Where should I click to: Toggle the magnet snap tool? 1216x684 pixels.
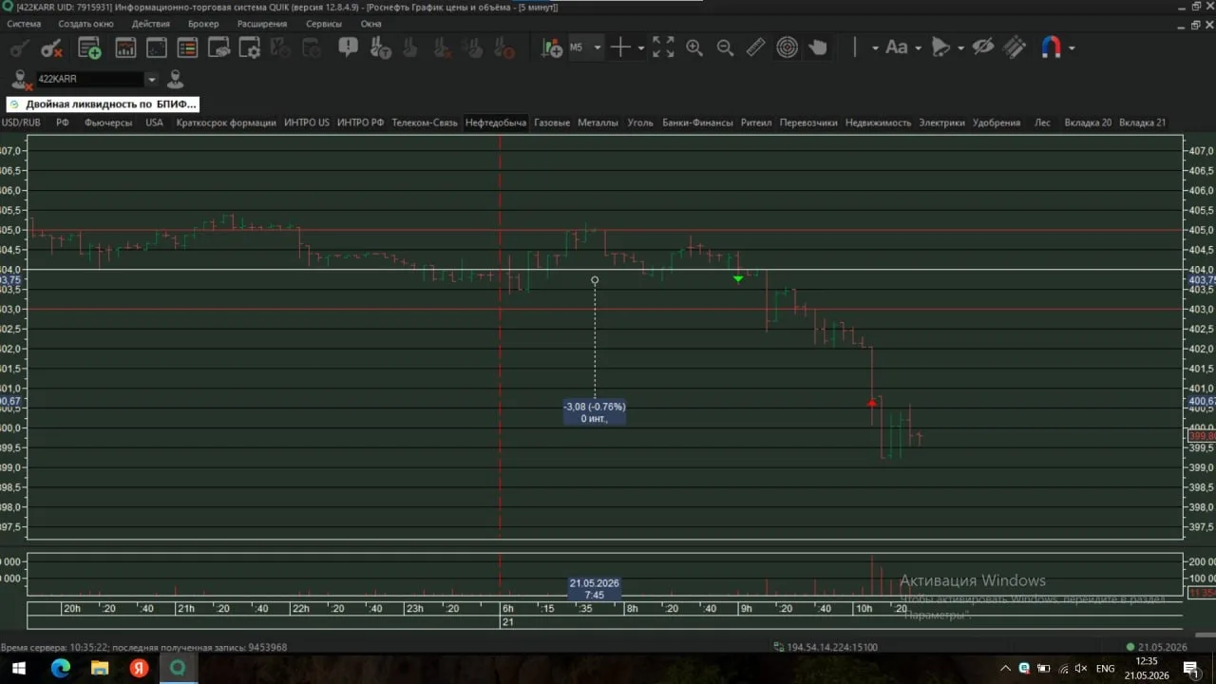[1051, 47]
